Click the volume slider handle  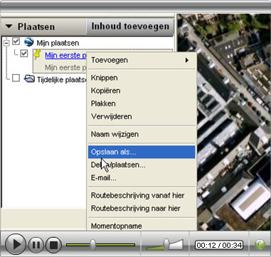click(x=166, y=244)
